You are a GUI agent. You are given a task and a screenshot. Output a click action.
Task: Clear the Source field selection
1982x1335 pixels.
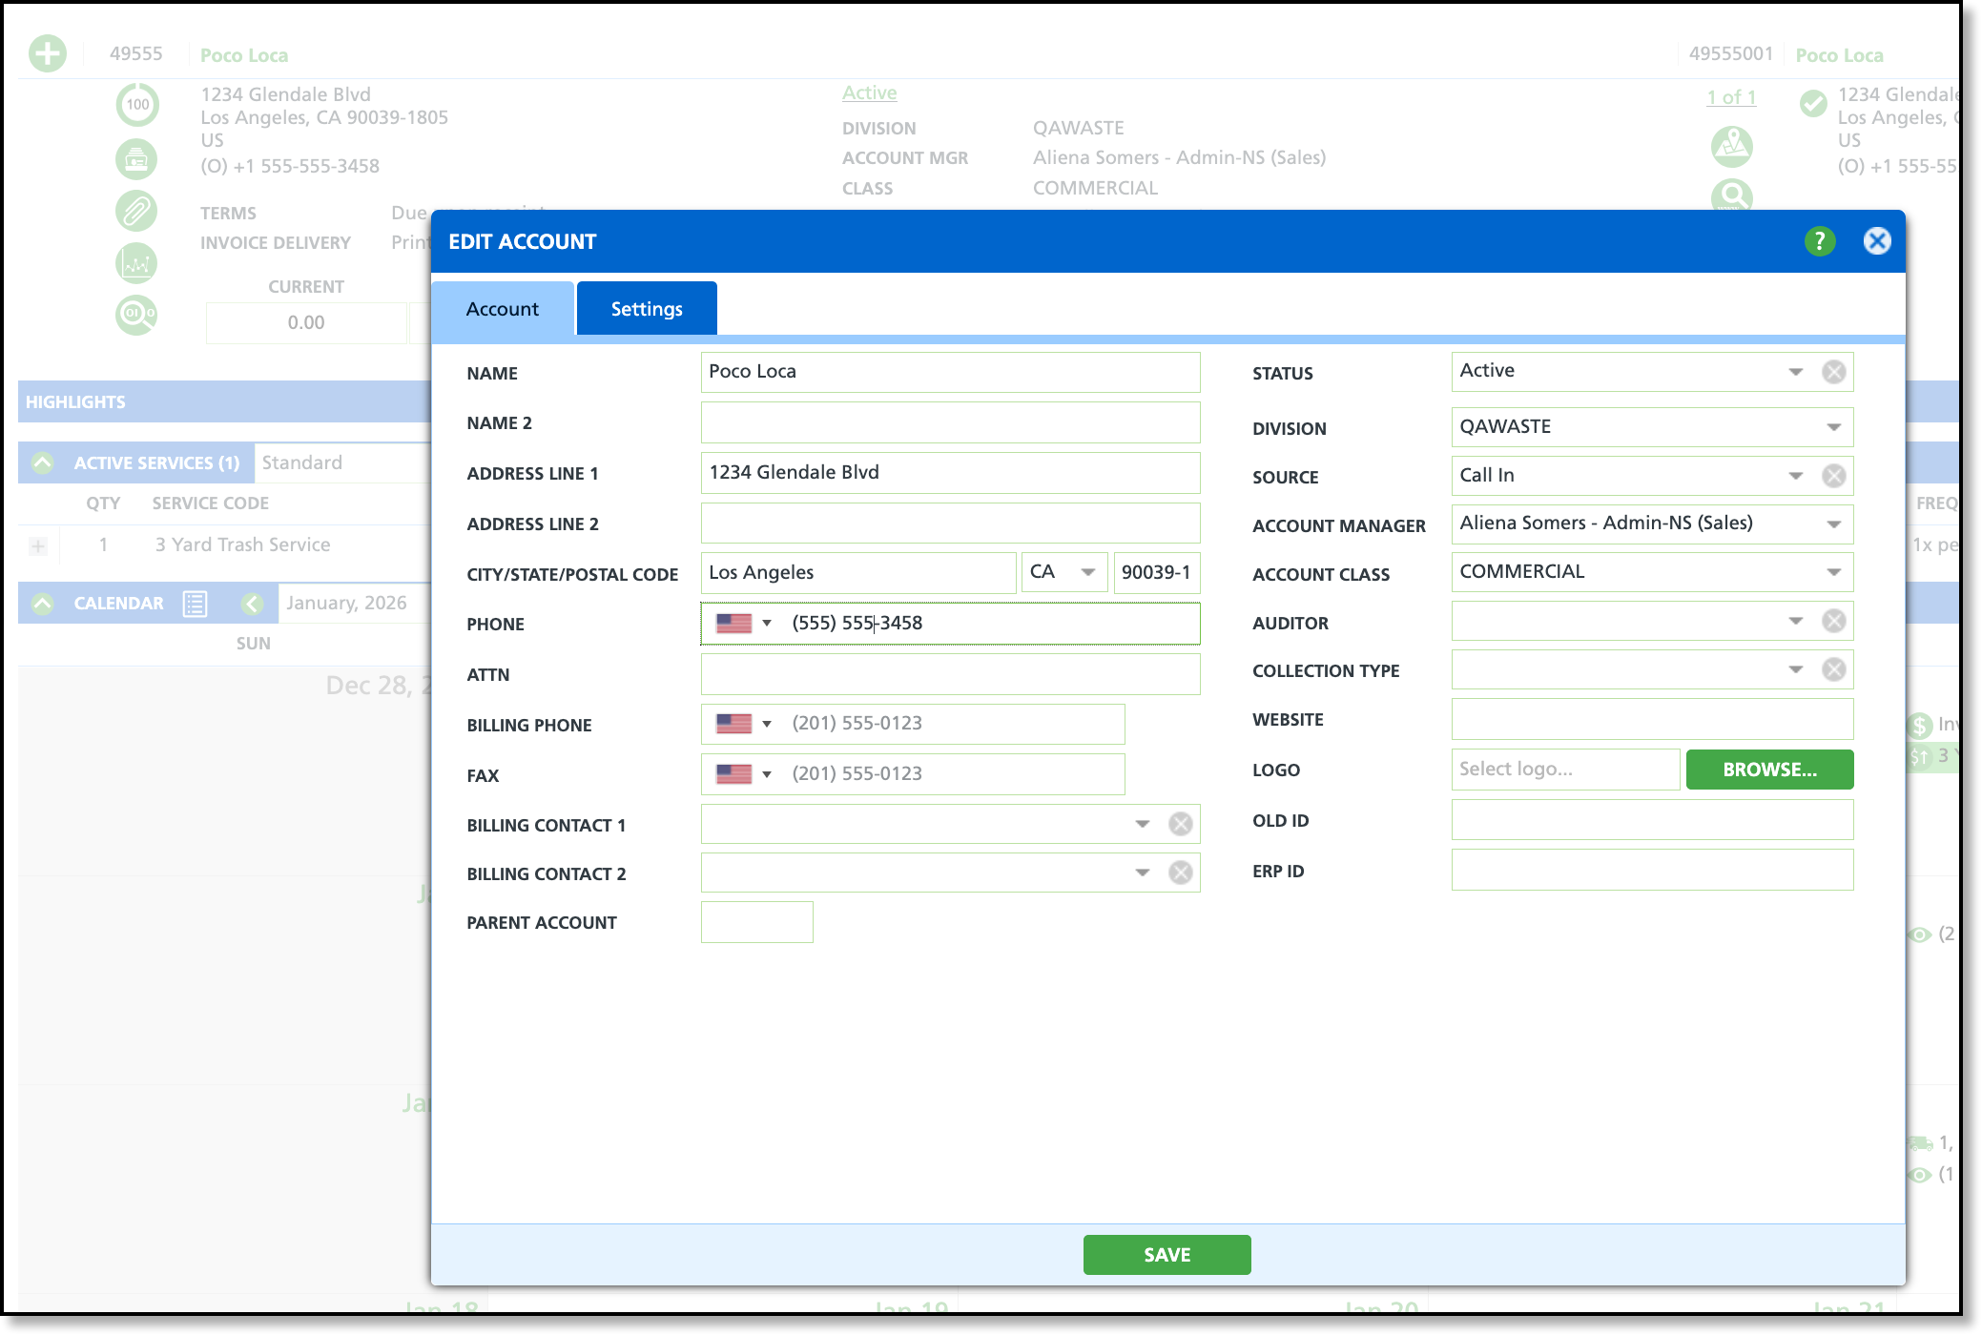point(1833,476)
